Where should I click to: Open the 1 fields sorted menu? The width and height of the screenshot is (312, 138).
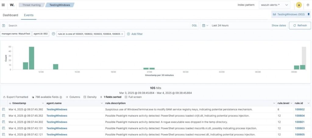(111, 97)
